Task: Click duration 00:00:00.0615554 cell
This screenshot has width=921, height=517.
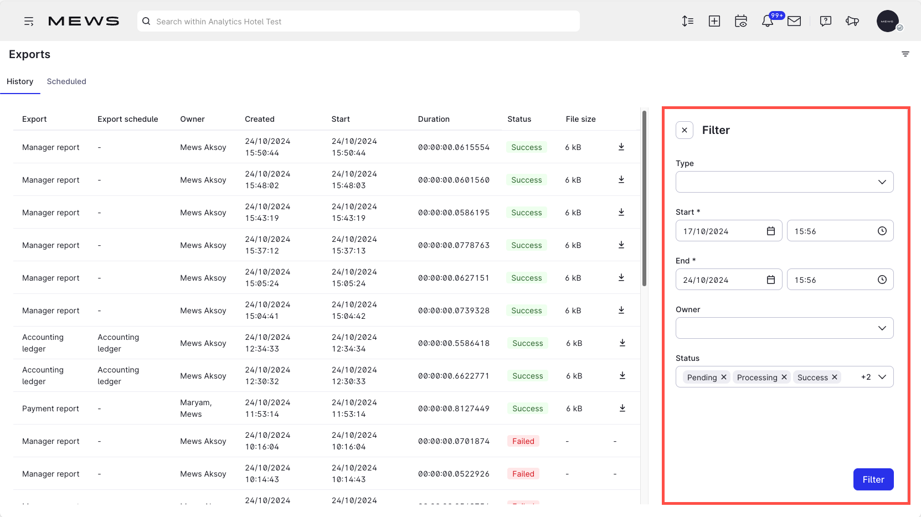Action: point(454,147)
